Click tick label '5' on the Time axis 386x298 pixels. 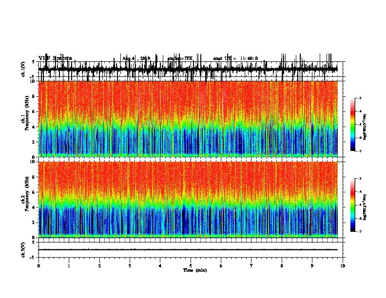point(191,266)
